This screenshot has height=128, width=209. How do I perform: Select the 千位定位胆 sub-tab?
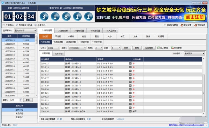tap(58, 42)
